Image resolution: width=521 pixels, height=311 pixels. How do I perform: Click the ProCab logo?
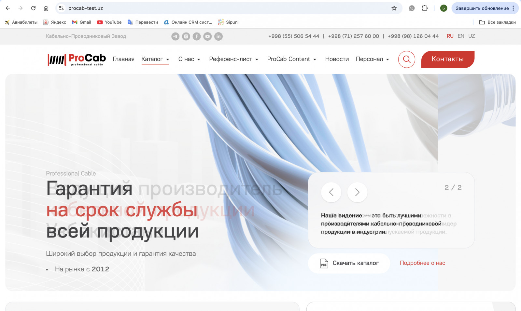[x=77, y=60]
